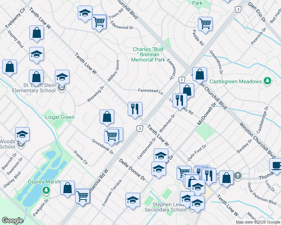Click the Stephen Lewis Secondary School label
The height and width of the screenshot is (225, 281).
click(166, 207)
